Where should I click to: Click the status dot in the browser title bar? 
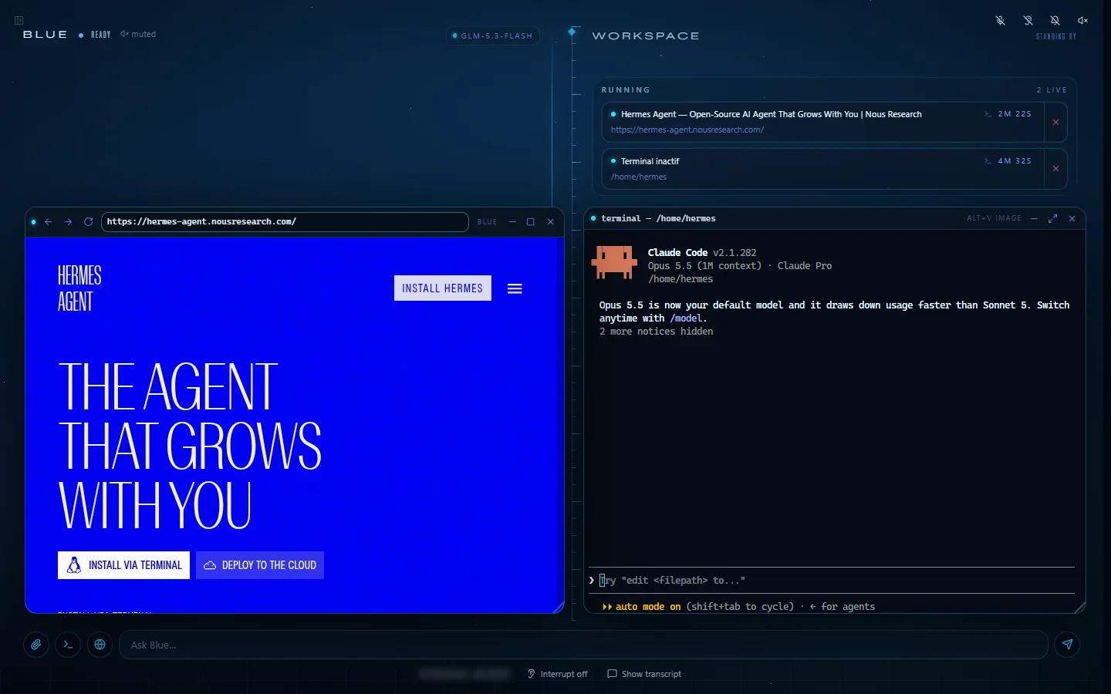pyautogui.click(x=34, y=222)
